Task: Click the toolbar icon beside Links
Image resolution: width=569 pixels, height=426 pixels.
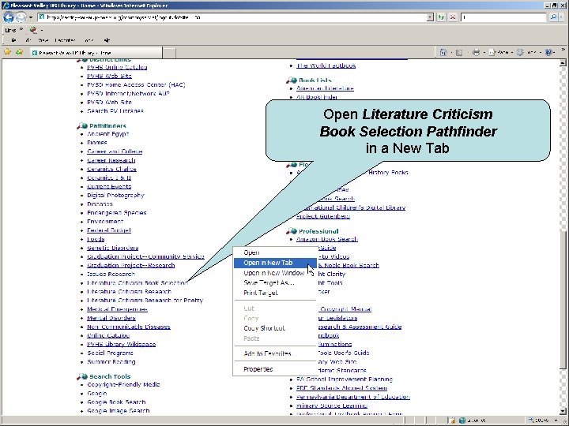Action: 33,30
